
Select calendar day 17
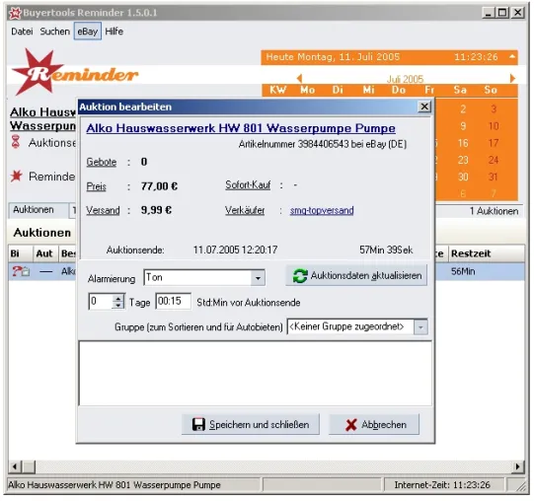point(494,143)
